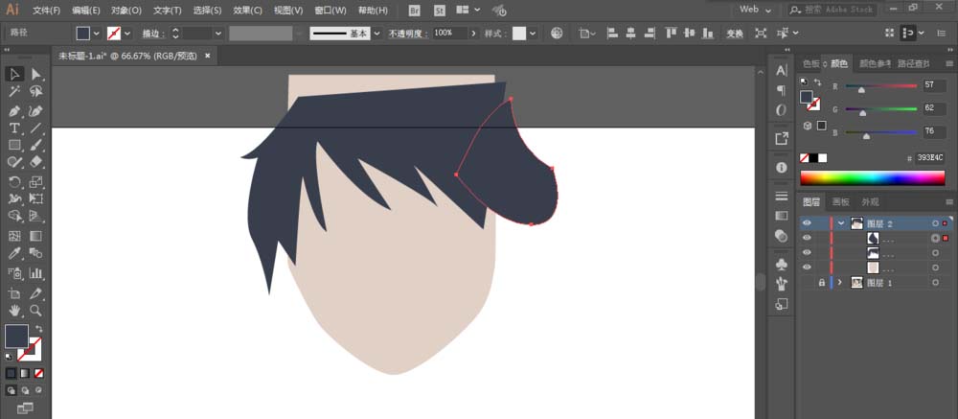Hide layer 图层 2 visibility
The width and height of the screenshot is (958, 419).
tap(807, 223)
